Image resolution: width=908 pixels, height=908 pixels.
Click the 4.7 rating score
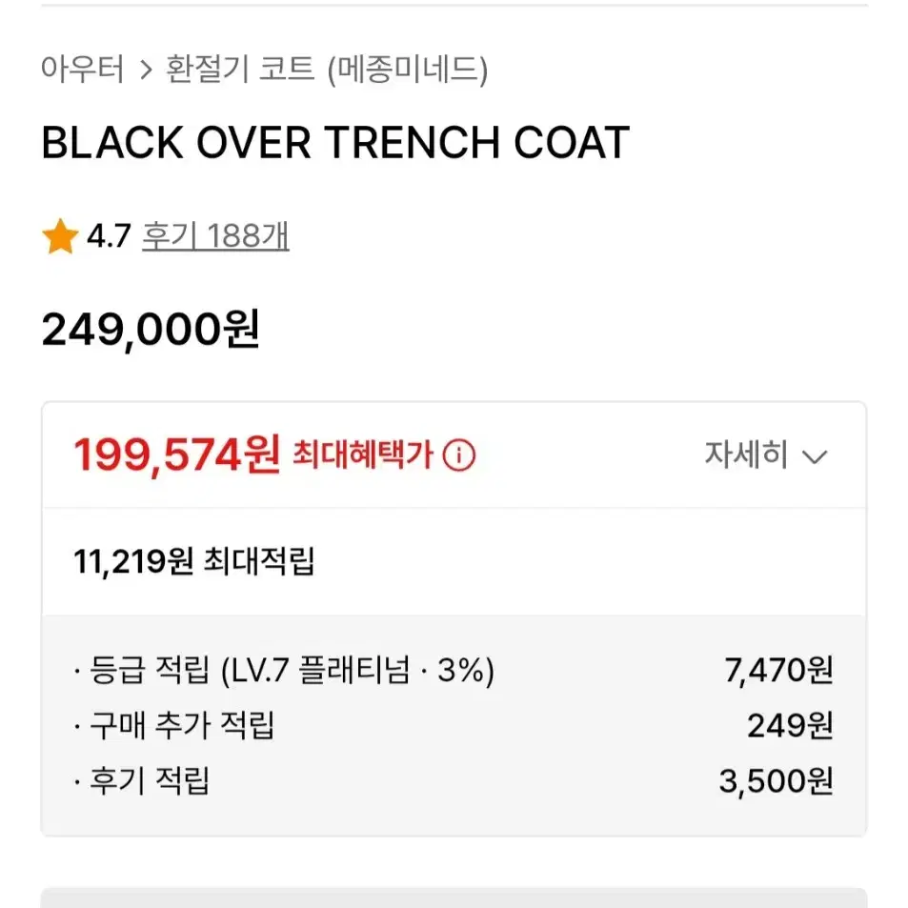click(109, 236)
